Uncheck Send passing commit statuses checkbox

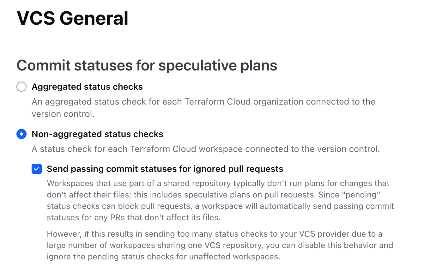tap(37, 169)
